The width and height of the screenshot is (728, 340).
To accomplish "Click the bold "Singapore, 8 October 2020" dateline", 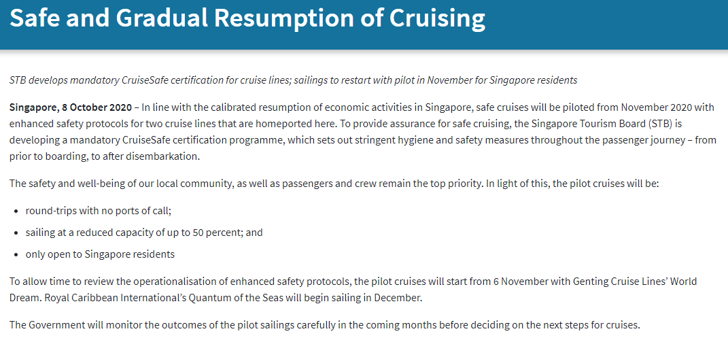I will [x=70, y=108].
